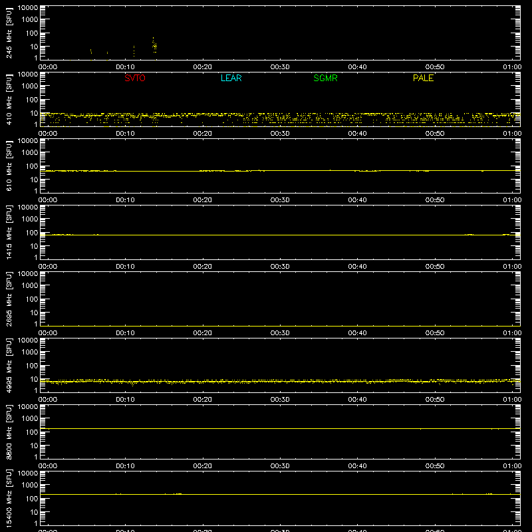Click the 01:00 time label under 245 MHz plot
Image resolution: width=532 pixels, height=532 pixels.
point(512,67)
